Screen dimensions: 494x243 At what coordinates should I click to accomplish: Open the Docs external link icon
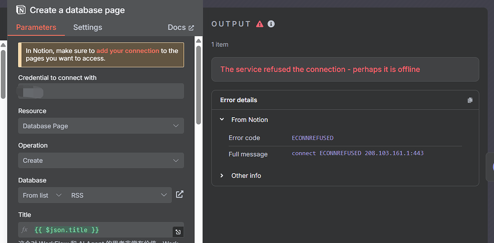[191, 28]
